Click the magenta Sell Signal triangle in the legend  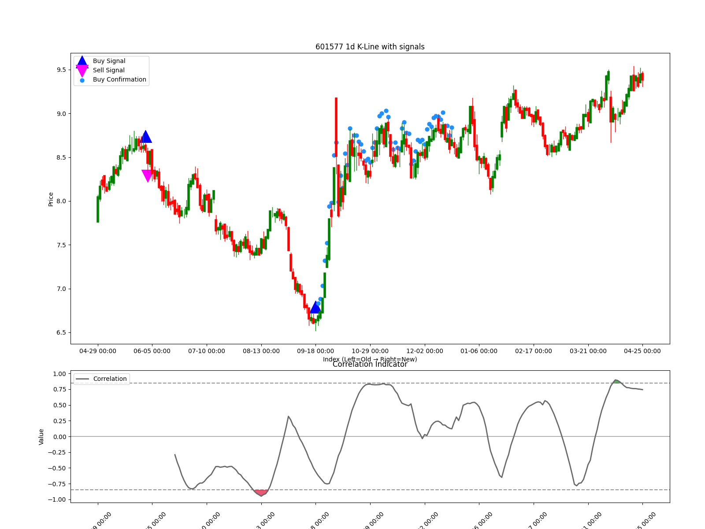(82, 71)
